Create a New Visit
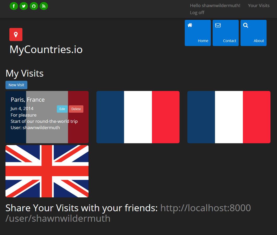This screenshot has width=277, height=235. 16,85
